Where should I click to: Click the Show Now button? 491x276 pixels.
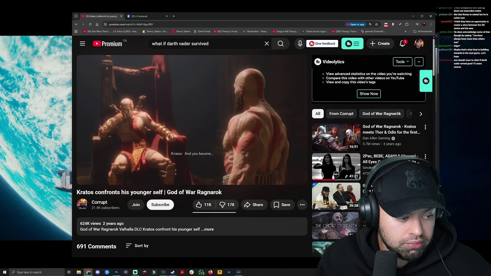click(369, 94)
